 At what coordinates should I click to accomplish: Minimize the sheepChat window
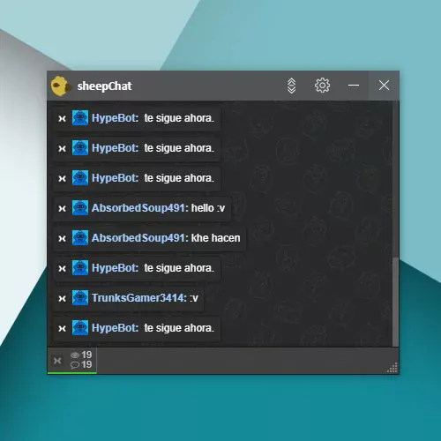[x=354, y=86]
